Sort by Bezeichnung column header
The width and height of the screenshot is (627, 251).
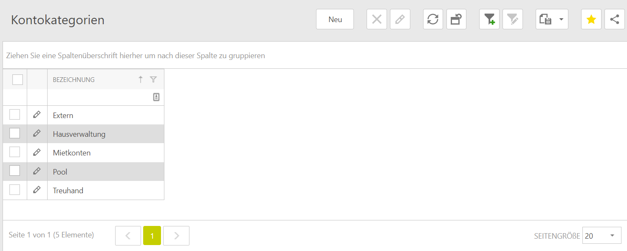74,80
